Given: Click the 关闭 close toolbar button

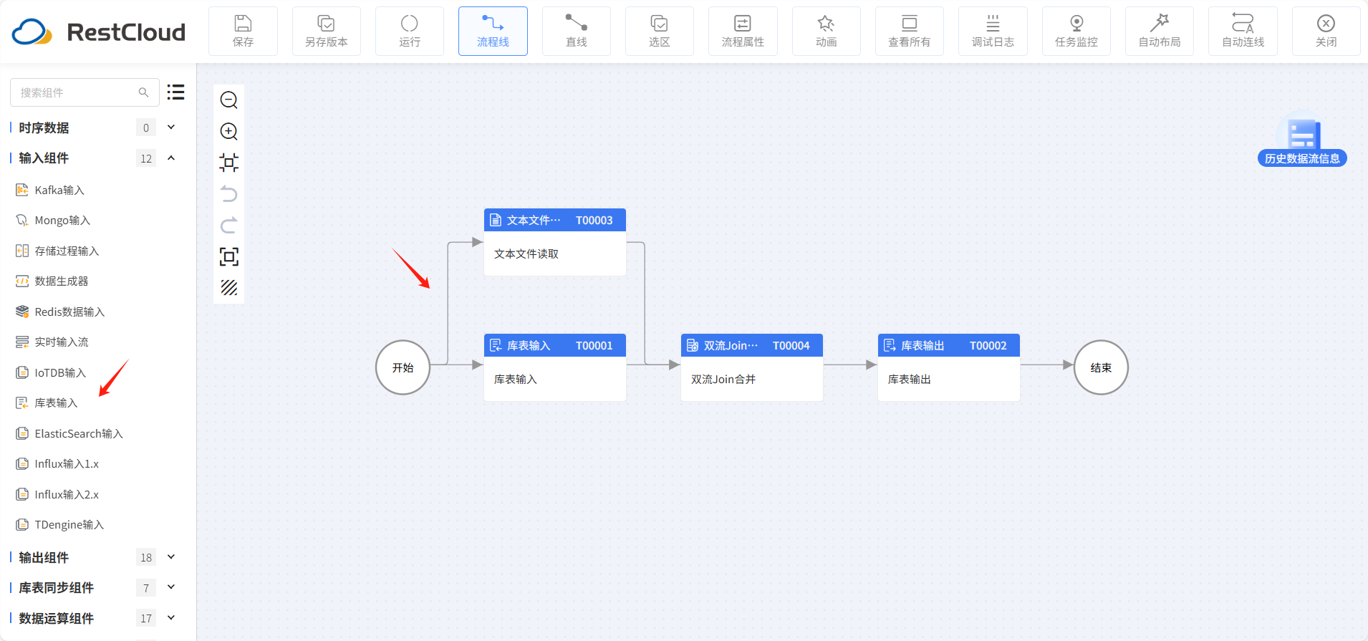Looking at the screenshot, I should pyautogui.click(x=1326, y=32).
